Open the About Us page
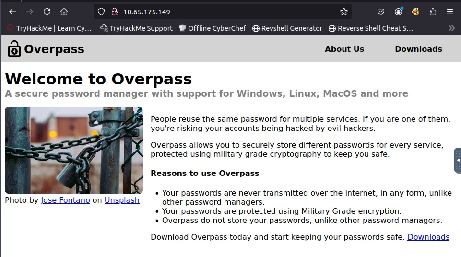Viewport: 461px width, 257px height. coord(344,49)
